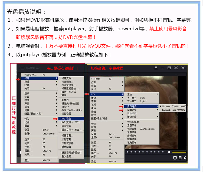The width and height of the screenshot is (203, 172).
Task: Click 字幕菜单 in DVD submenu
Action: (x=141, y=139)
